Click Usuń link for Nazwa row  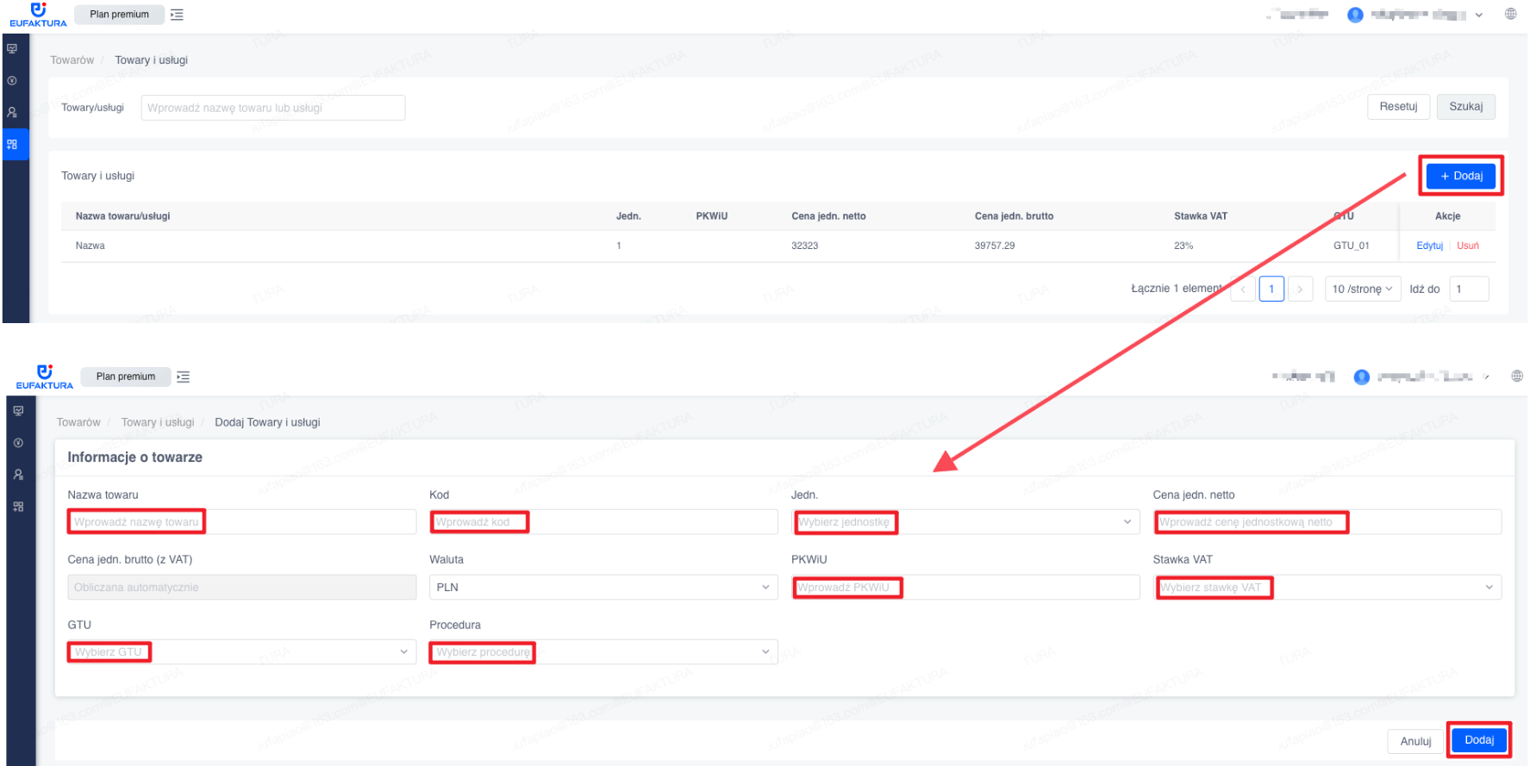[x=1468, y=246]
